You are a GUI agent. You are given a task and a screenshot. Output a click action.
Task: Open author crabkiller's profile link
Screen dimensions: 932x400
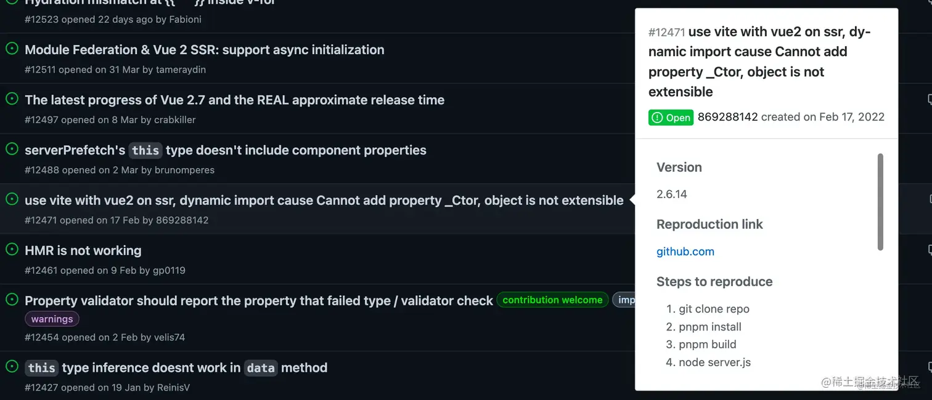point(175,120)
